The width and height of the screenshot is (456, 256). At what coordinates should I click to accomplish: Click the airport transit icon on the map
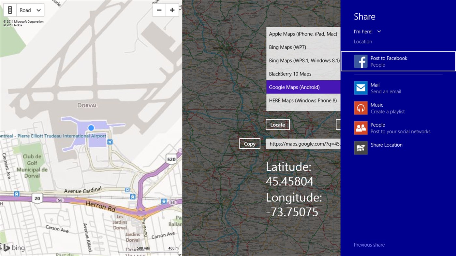click(110, 141)
